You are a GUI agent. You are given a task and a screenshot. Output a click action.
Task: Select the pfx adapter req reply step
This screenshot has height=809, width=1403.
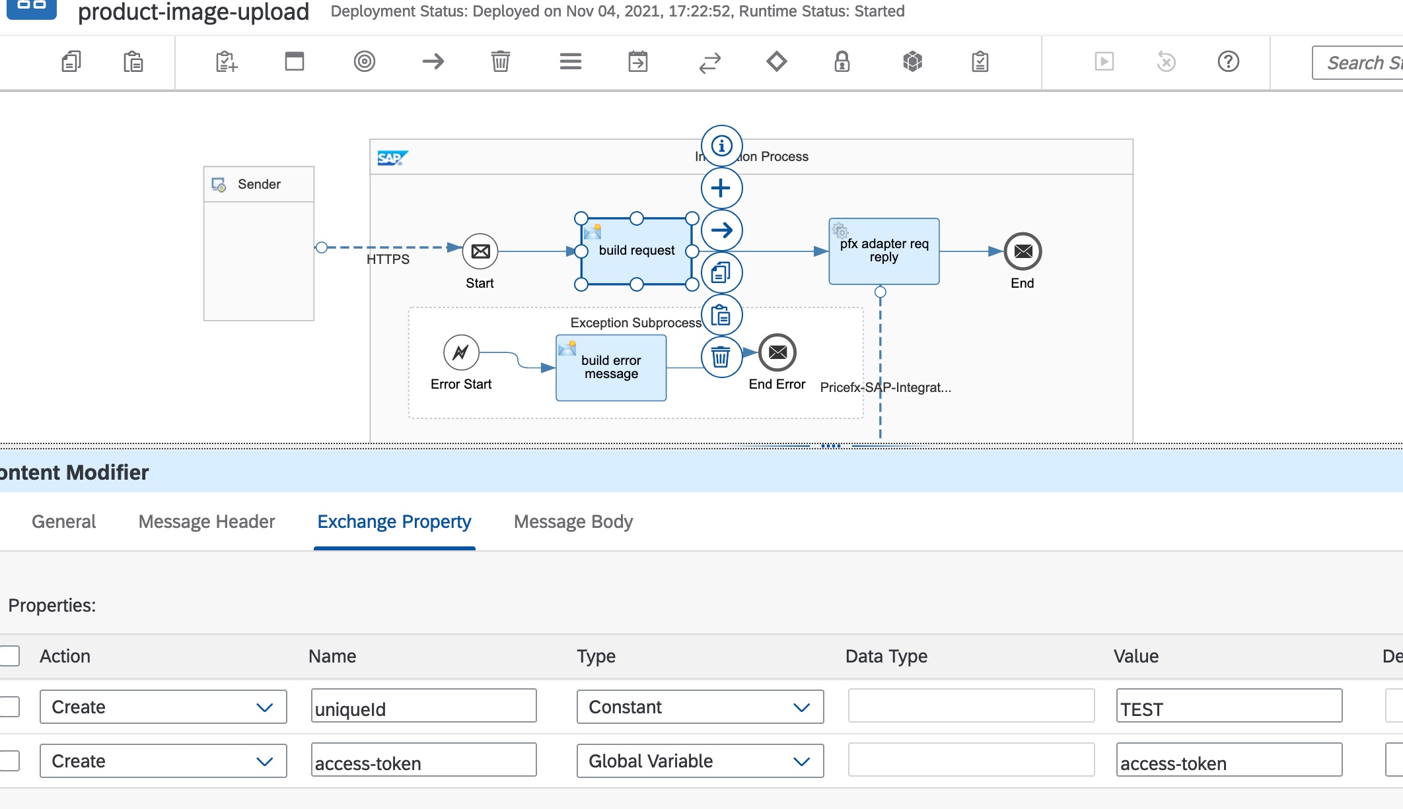(884, 251)
